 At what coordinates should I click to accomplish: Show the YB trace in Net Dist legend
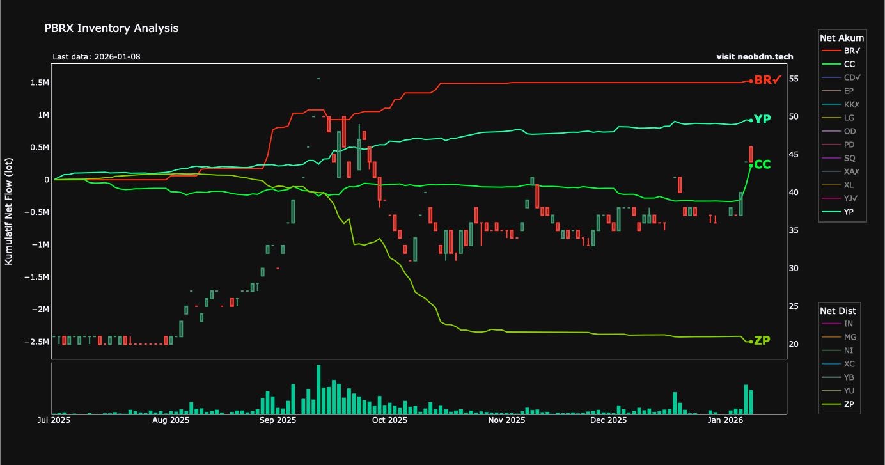[839, 377]
